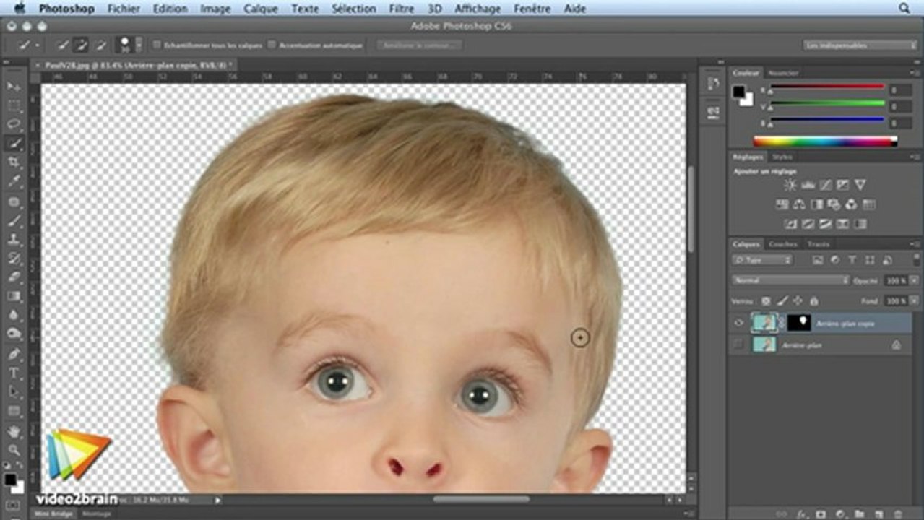Select the Gradient tool
The width and height of the screenshot is (924, 520).
(13, 296)
